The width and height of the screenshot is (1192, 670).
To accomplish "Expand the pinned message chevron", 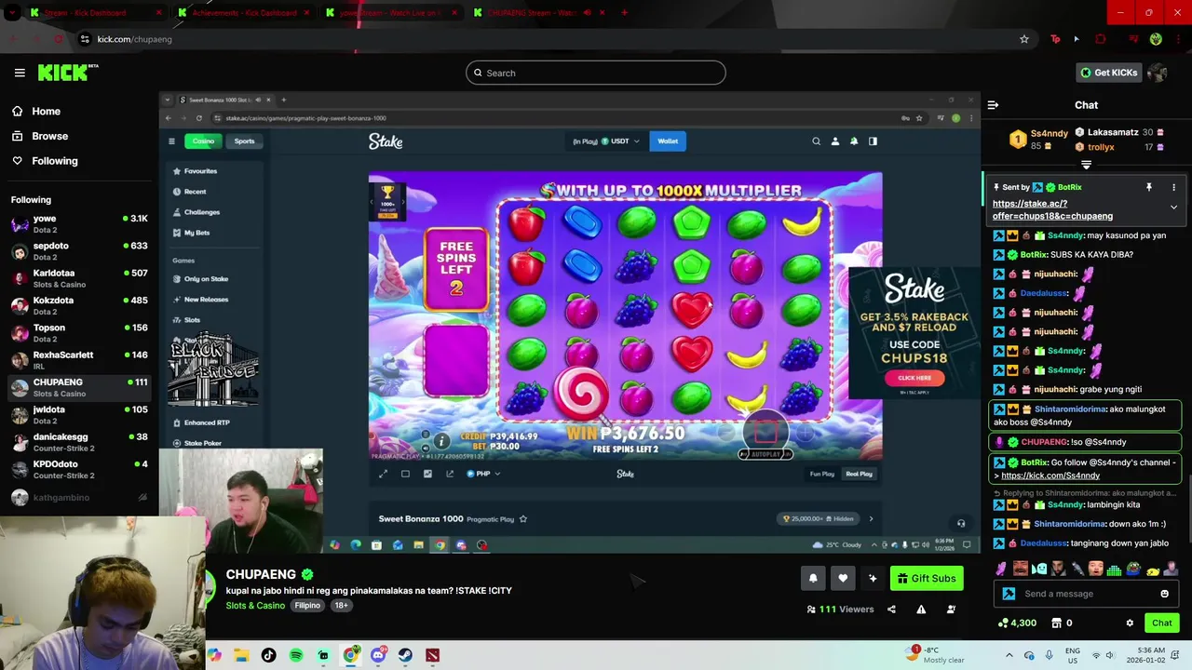I will (x=1173, y=207).
